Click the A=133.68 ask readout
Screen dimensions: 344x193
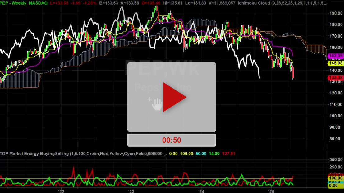(x=130, y=3)
